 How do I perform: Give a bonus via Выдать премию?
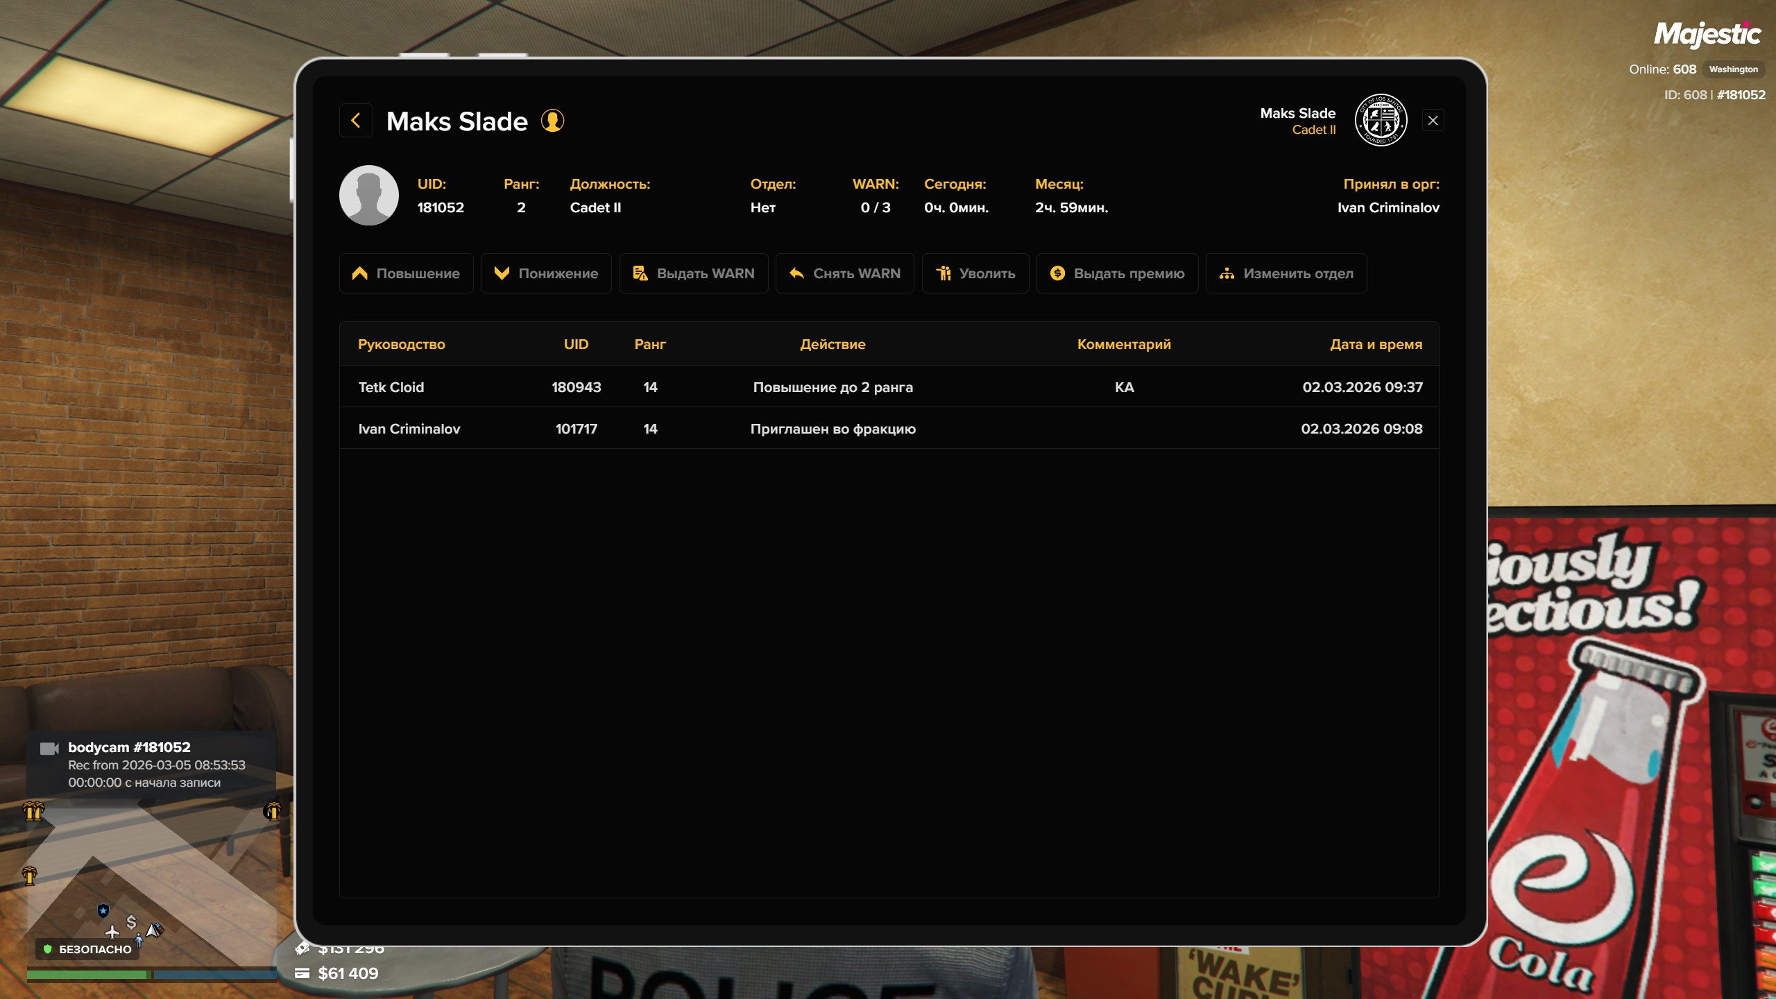click(1118, 273)
